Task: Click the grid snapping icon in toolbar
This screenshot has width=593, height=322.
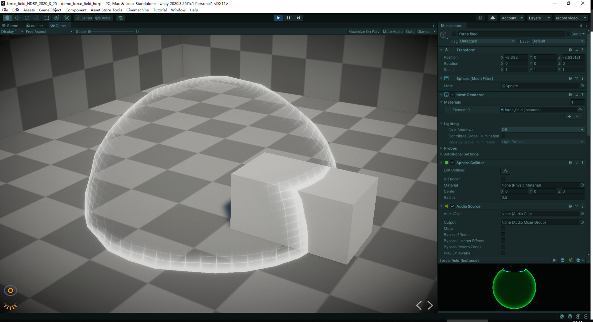Action: 120,18
